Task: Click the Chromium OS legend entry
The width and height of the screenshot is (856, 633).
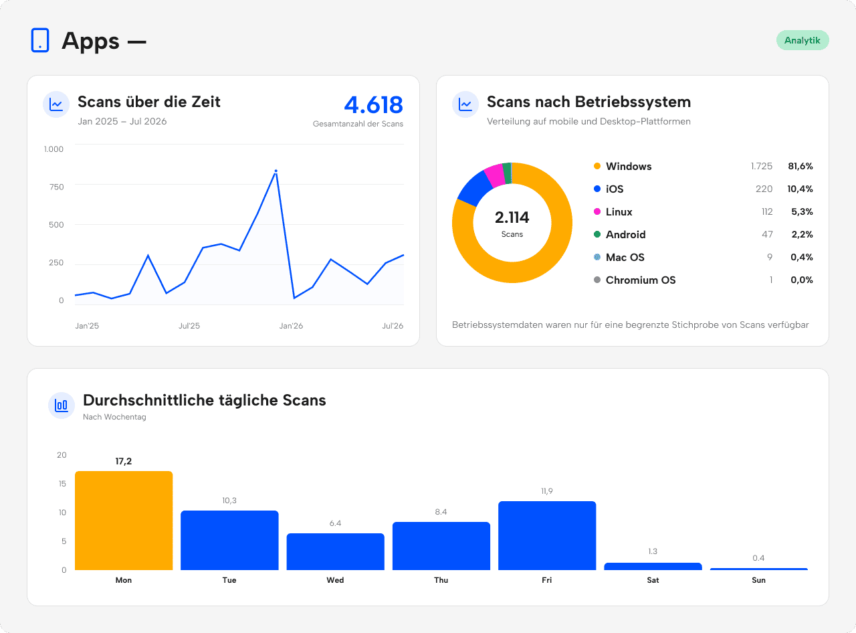Action: click(x=703, y=280)
